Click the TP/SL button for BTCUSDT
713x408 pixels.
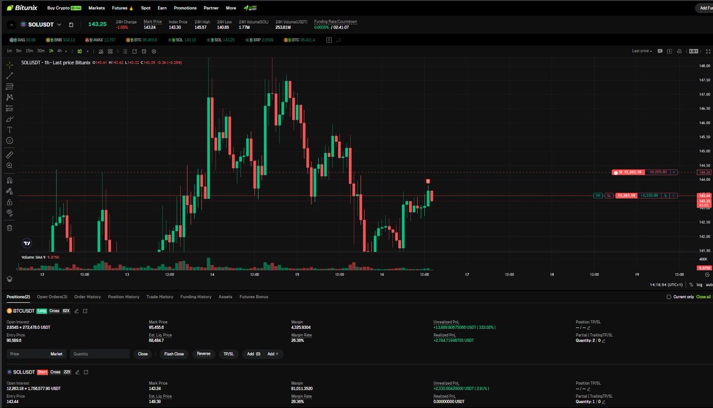coord(228,354)
